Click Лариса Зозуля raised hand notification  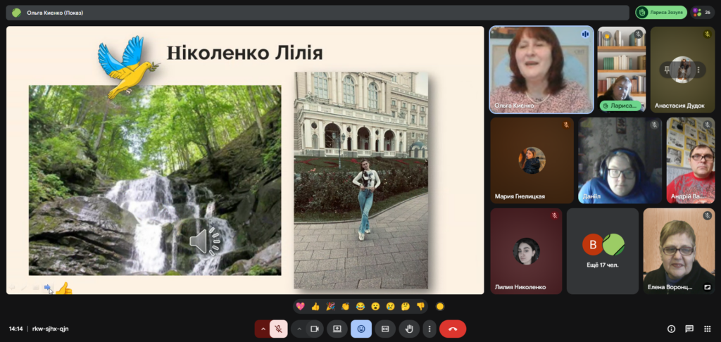[660, 12]
